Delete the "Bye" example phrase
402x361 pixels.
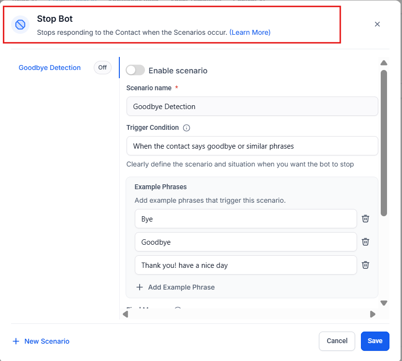click(x=366, y=219)
